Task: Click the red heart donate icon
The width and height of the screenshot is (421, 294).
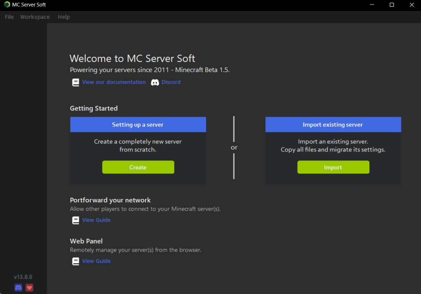Action: (x=30, y=288)
